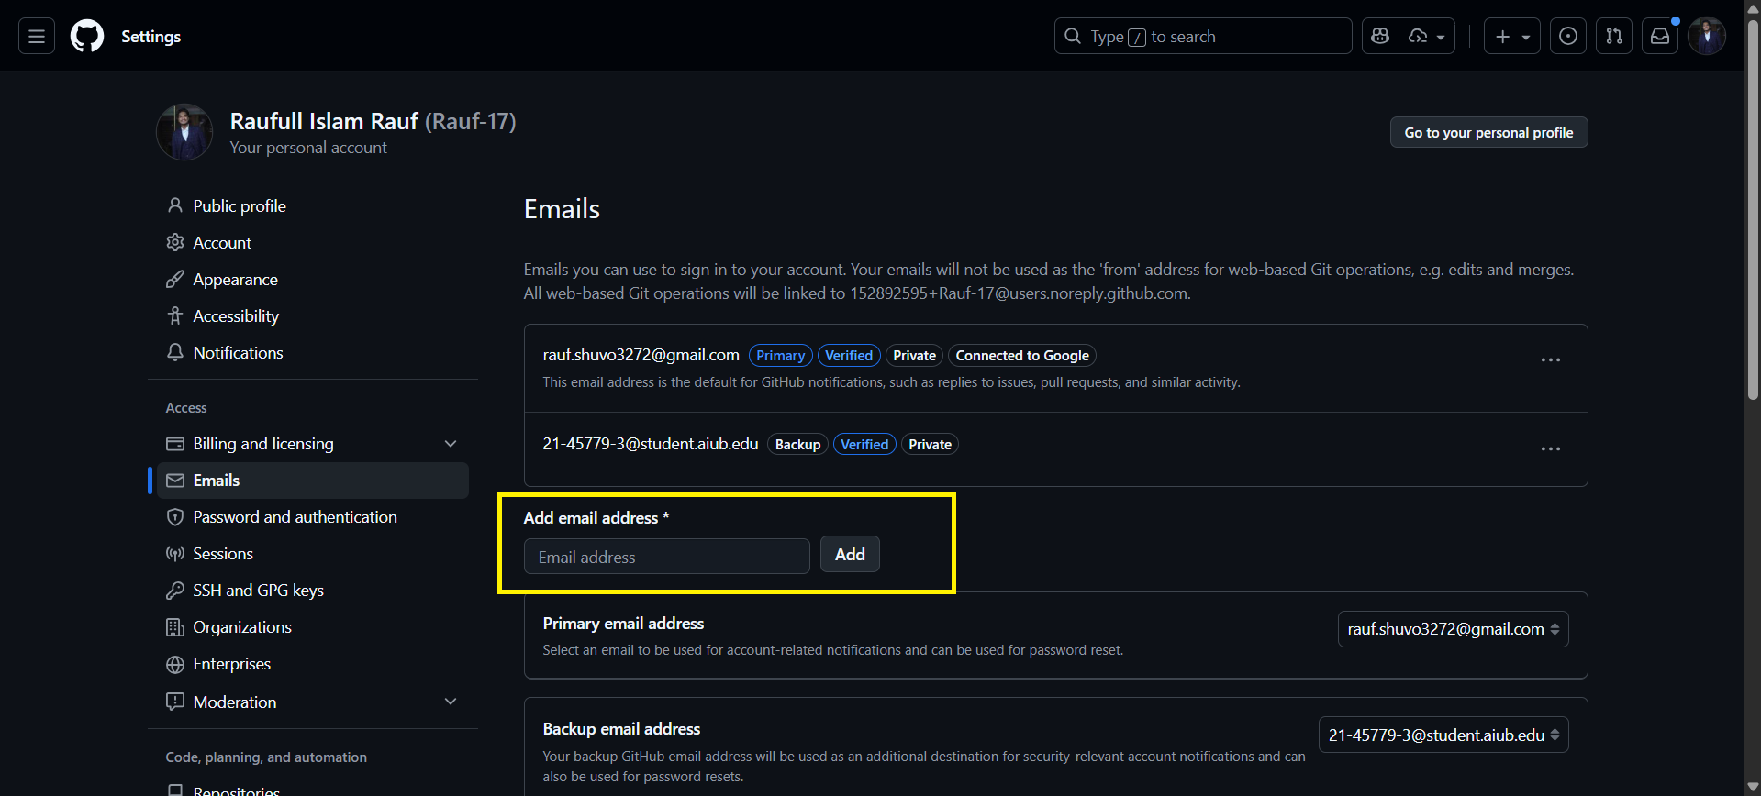The height and width of the screenshot is (796, 1761).
Task: Open the issues icon in header
Action: pos(1568,37)
